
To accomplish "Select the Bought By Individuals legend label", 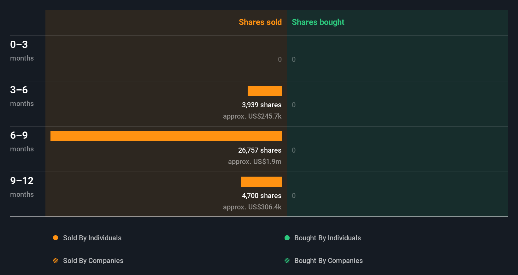I will (x=327, y=238).
